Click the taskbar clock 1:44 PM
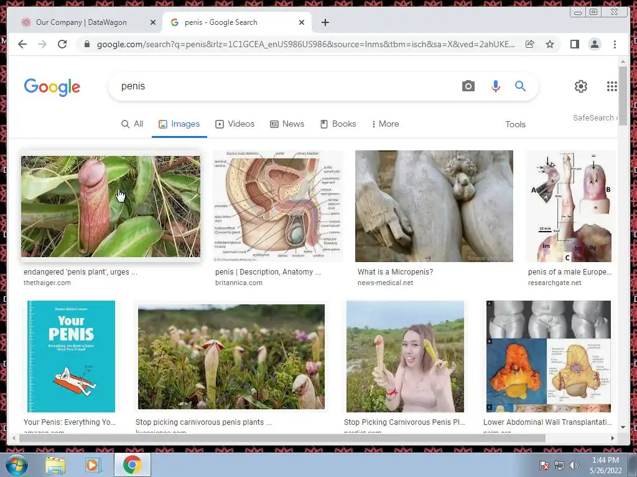 click(x=605, y=465)
